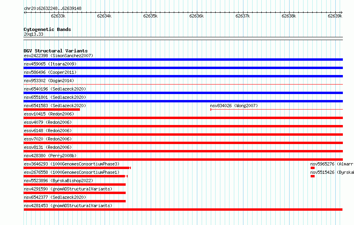Click the 62638k ruler tick label
This screenshot has height=225, width=354.
coord(289,16)
